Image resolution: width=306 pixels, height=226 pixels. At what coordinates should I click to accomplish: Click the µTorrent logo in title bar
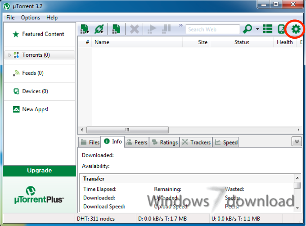pyautogui.click(x=7, y=6)
